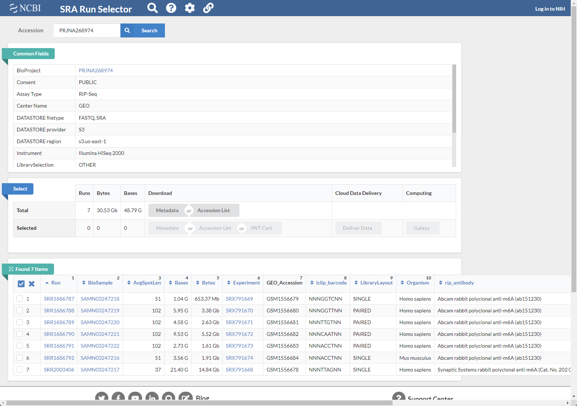Check the box for row 3 SRR1686789
Image resolution: width=577 pixels, height=406 pixels.
[20, 322]
